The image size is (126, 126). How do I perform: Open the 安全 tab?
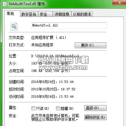45,14
